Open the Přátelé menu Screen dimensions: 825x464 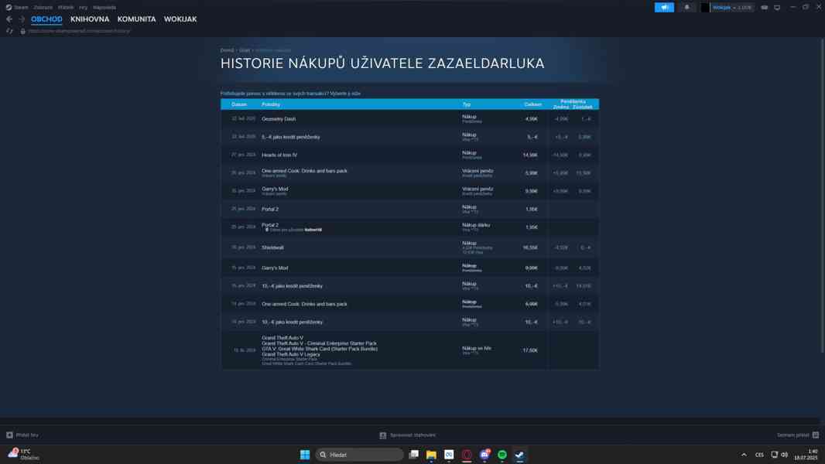(x=66, y=8)
